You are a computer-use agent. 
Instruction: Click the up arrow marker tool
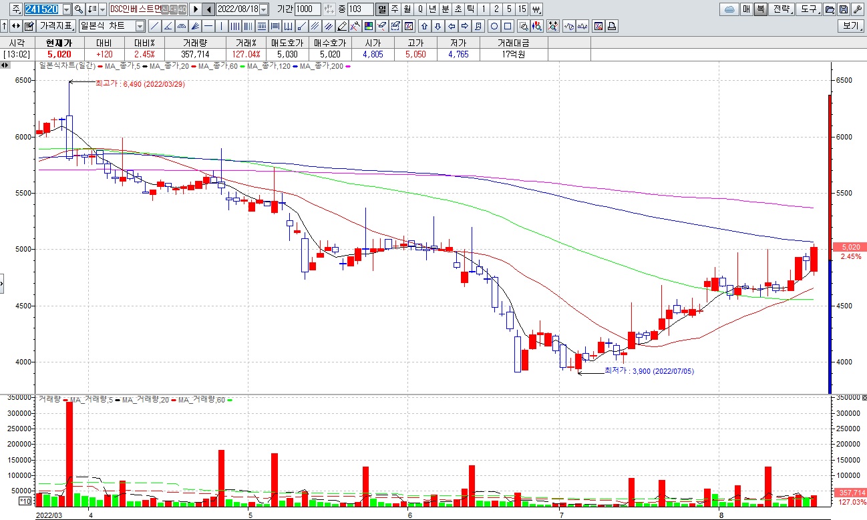click(x=423, y=26)
